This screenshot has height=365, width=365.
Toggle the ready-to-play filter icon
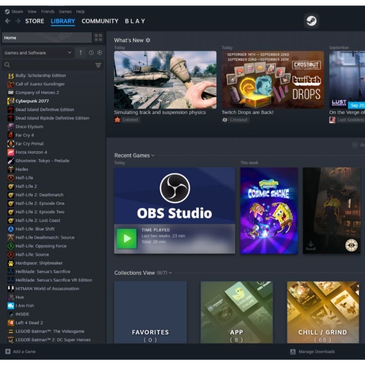(x=99, y=52)
